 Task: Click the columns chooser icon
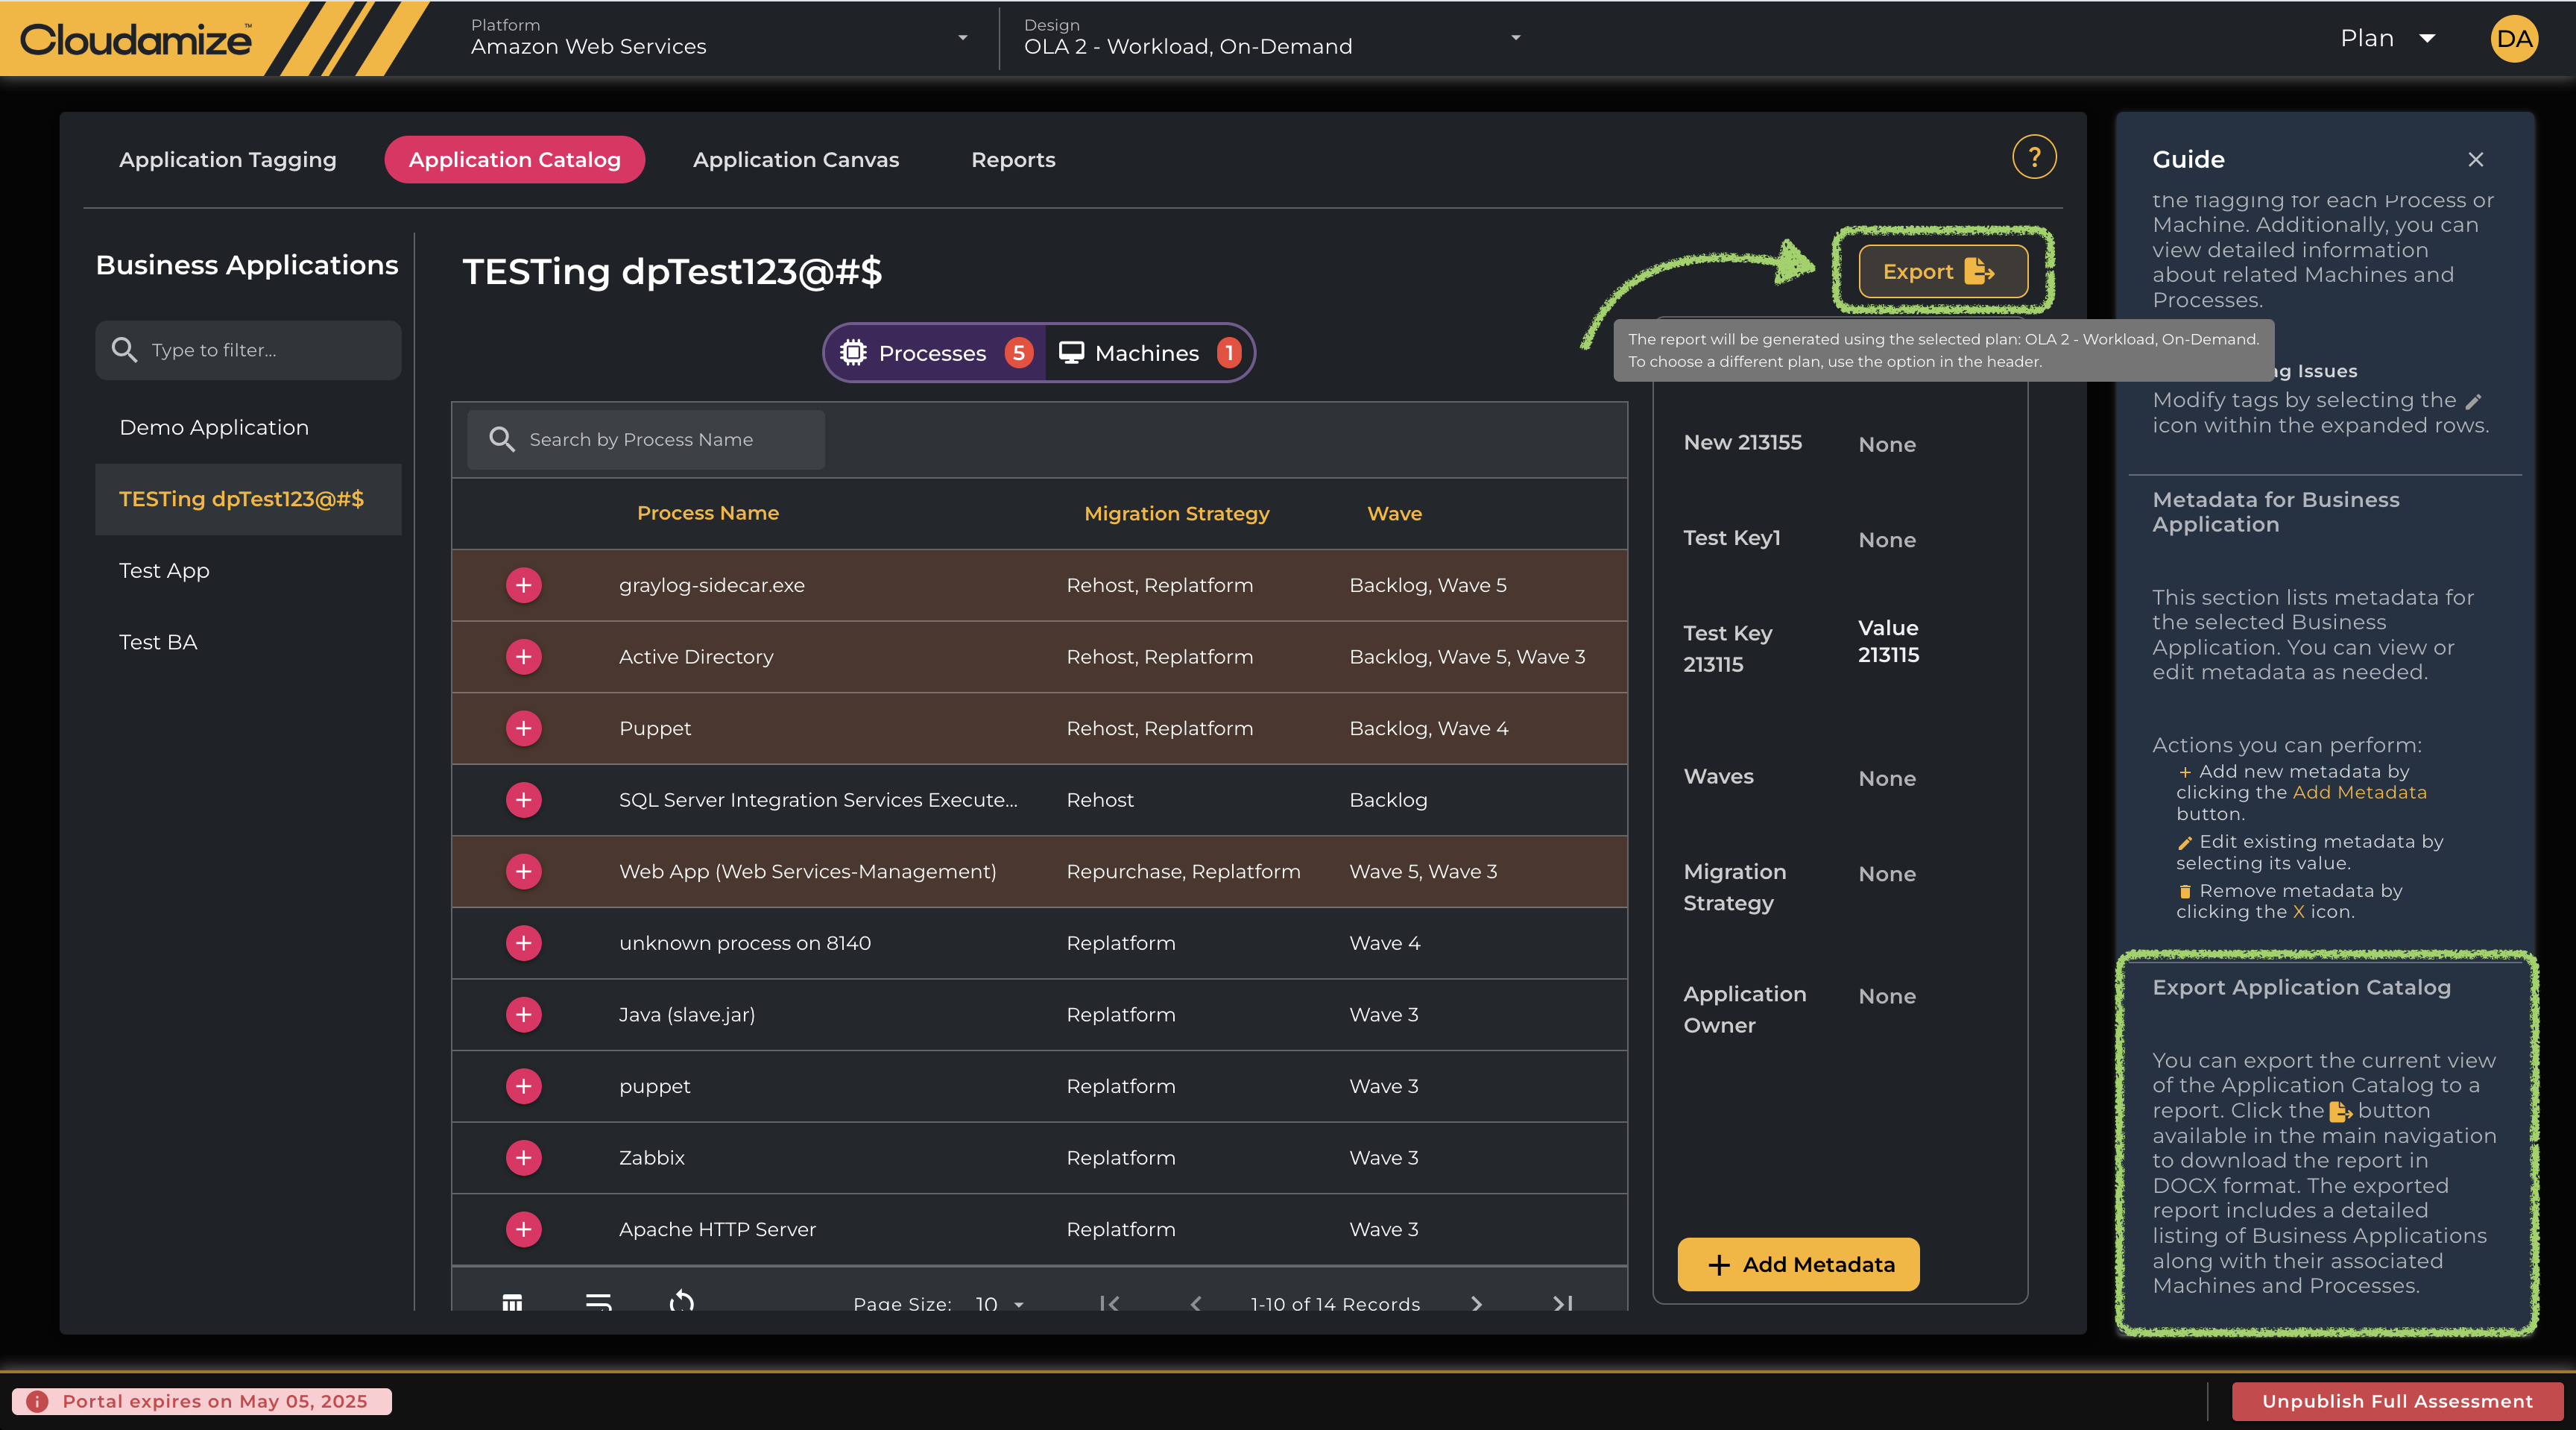click(x=512, y=1302)
